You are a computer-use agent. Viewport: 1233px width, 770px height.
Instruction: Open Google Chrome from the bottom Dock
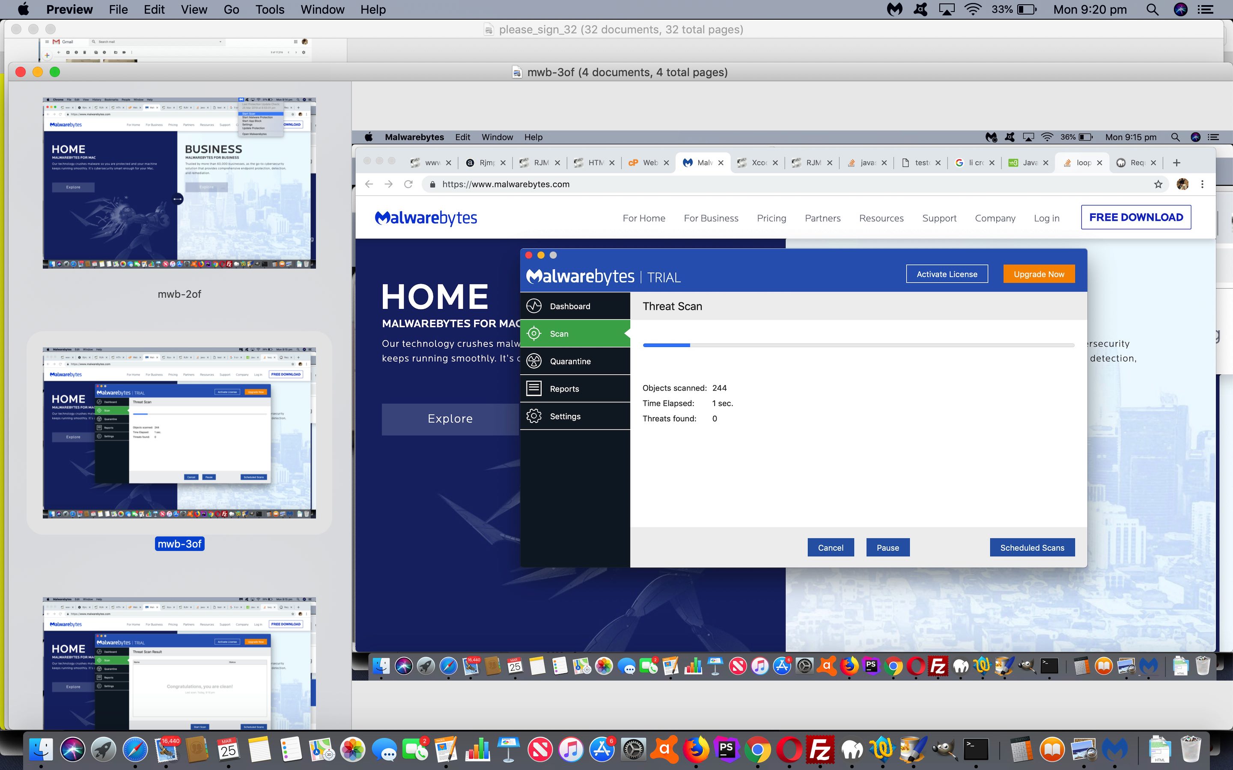click(758, 749)
